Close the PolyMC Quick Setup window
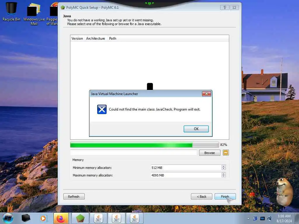 point(234,7)
